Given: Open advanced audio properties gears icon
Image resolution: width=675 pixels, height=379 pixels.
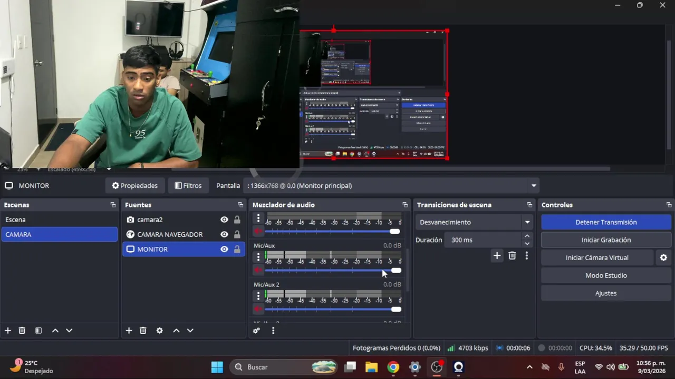Looking at the screenshot, I should (x=256, y=331).
